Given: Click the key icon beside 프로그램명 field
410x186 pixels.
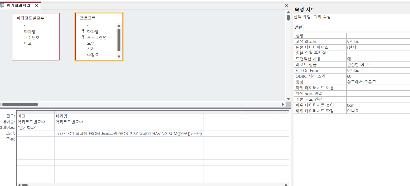Looking at the screenshot, I should pyautogui.click(x=83, y=37).
